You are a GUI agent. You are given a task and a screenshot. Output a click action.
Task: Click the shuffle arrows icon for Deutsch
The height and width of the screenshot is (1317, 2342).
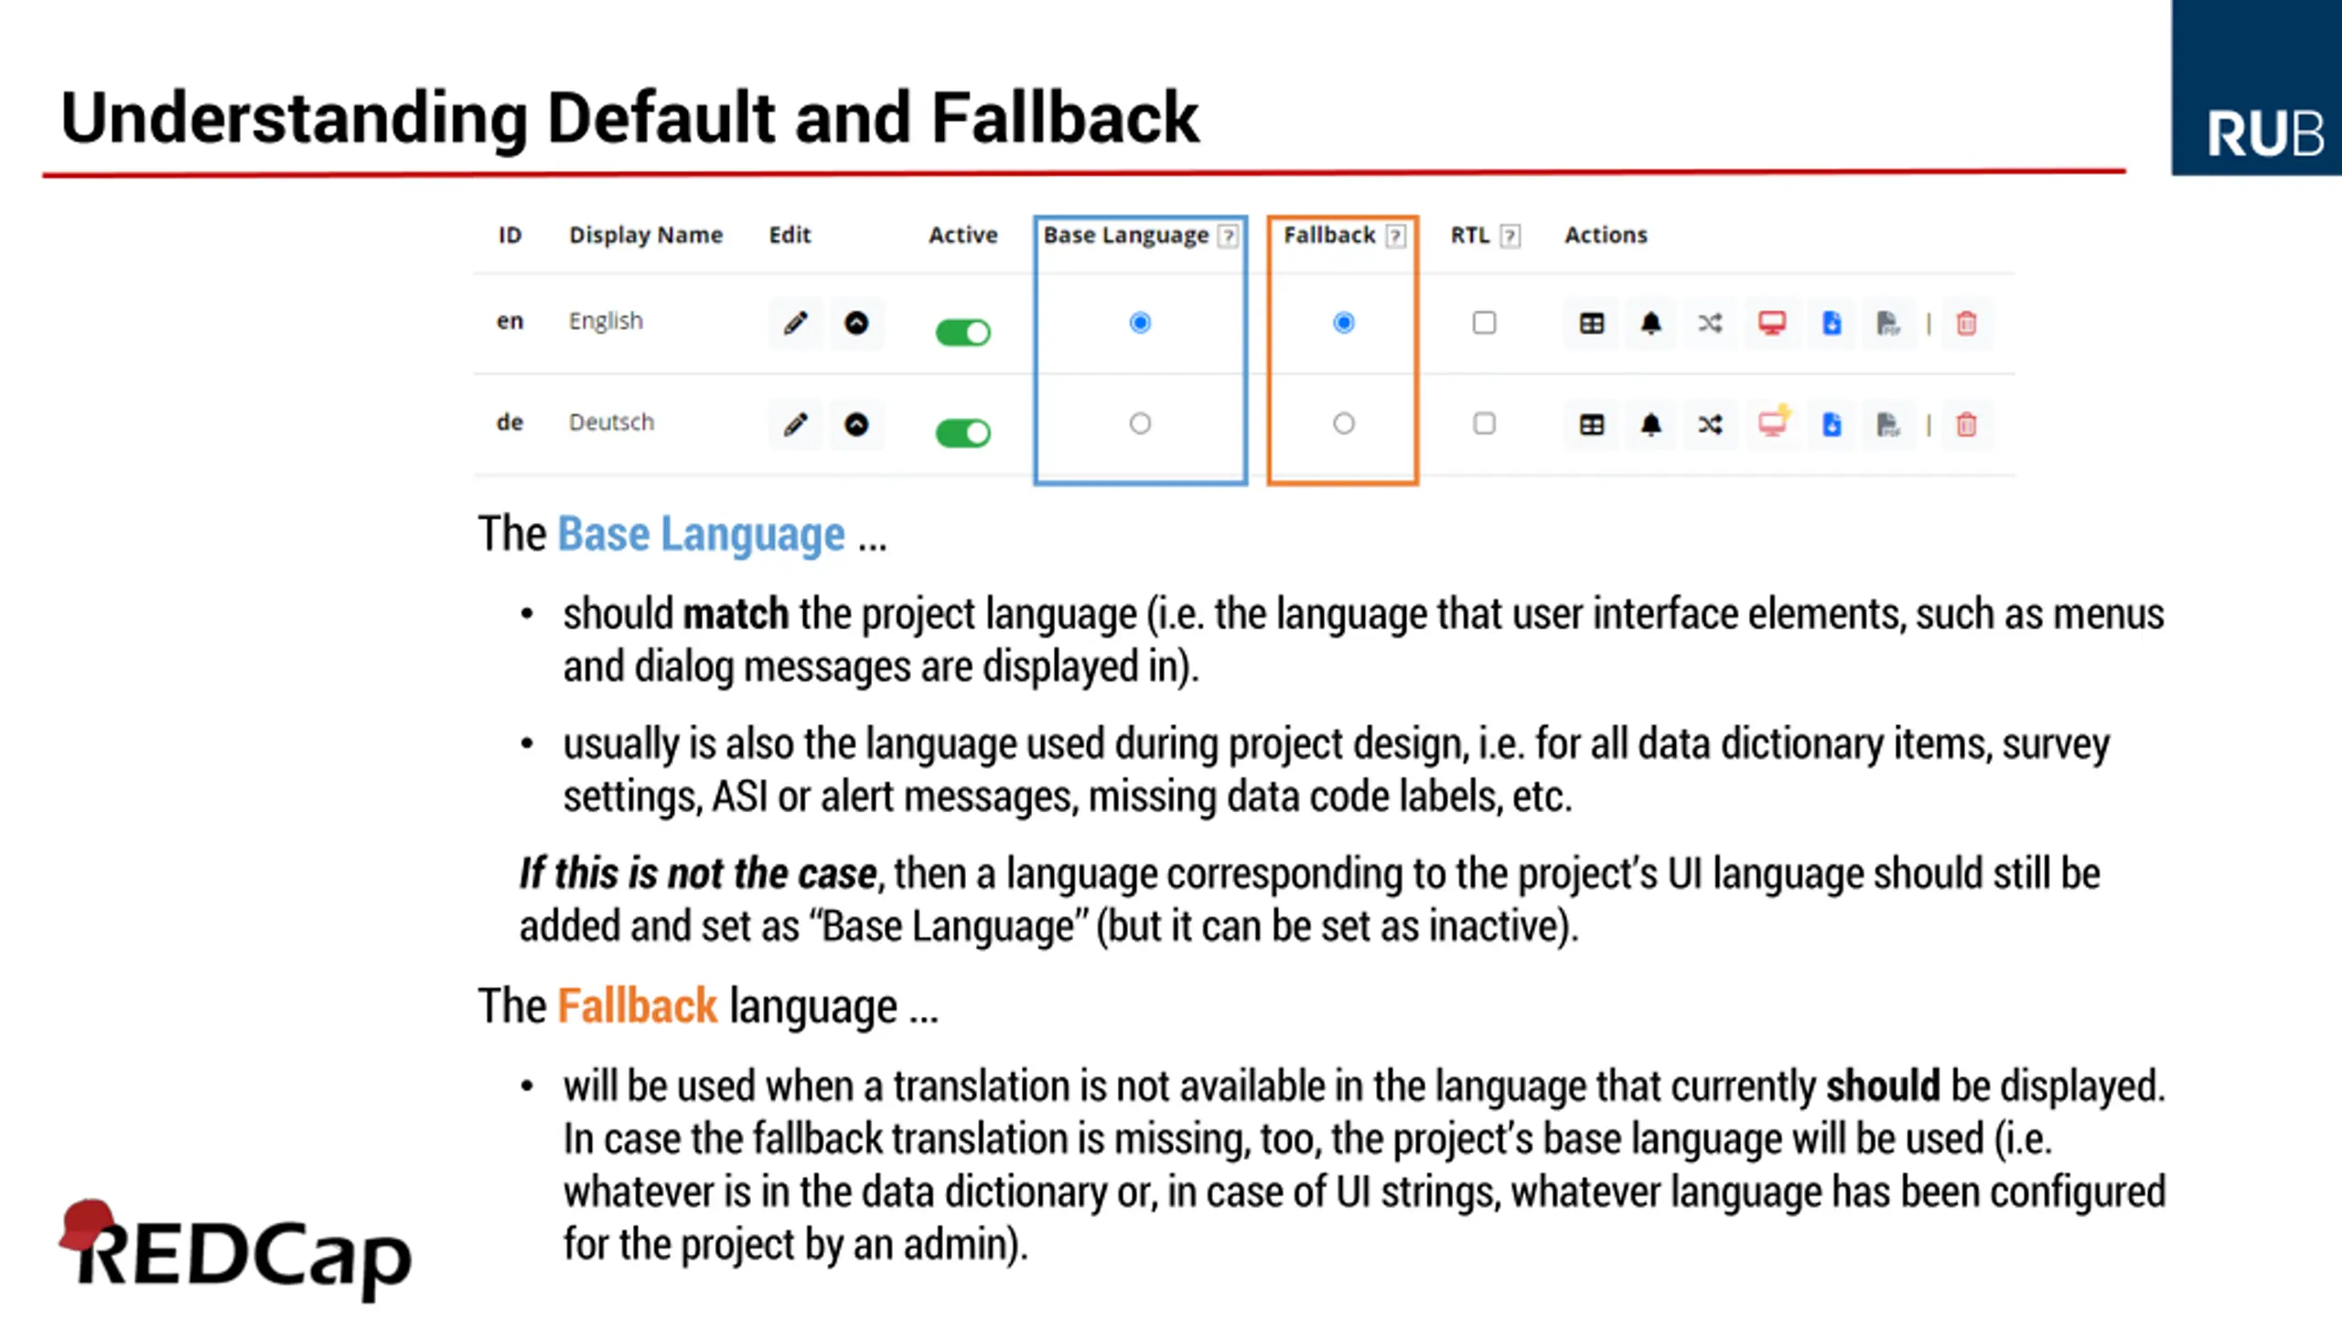click(x=1710, y=424)
